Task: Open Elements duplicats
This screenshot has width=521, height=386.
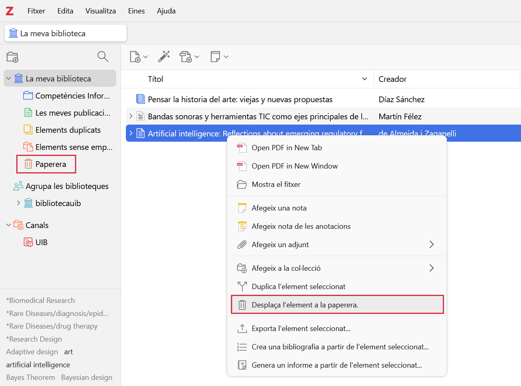Action: [62, 130]
